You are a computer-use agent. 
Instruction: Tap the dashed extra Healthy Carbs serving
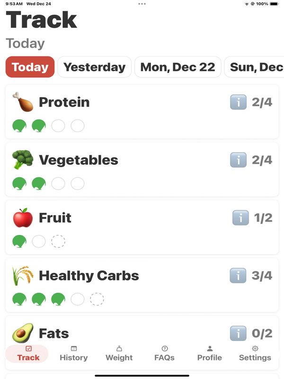click(97, 299)
